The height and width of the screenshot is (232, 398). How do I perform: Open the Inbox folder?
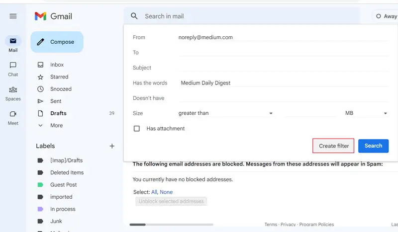[57, 65]
